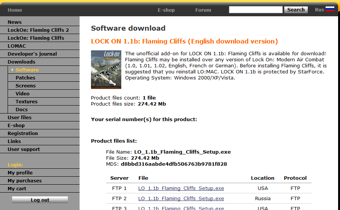340x210 pixels.
Task: Click the FTP 2 server cell
Action: coord(119,199)
